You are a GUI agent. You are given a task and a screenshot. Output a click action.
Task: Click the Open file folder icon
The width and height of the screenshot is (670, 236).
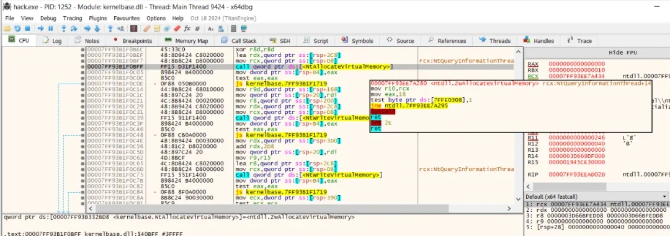tap(7, 28)
